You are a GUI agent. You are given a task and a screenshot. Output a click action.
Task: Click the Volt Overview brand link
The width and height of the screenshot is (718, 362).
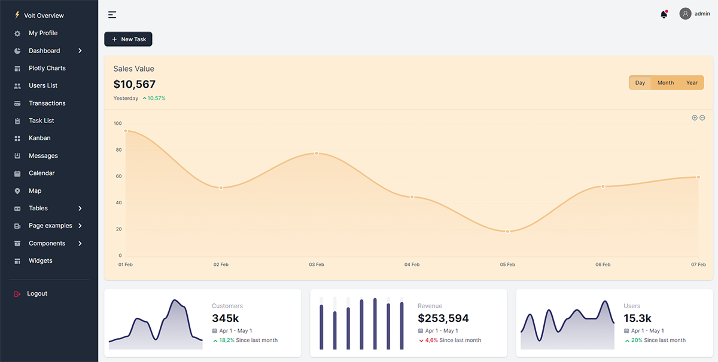click(x=39, y=16)
